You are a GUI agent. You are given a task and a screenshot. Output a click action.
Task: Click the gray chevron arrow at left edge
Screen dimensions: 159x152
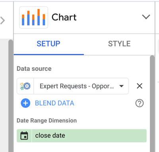pos(2,21)
